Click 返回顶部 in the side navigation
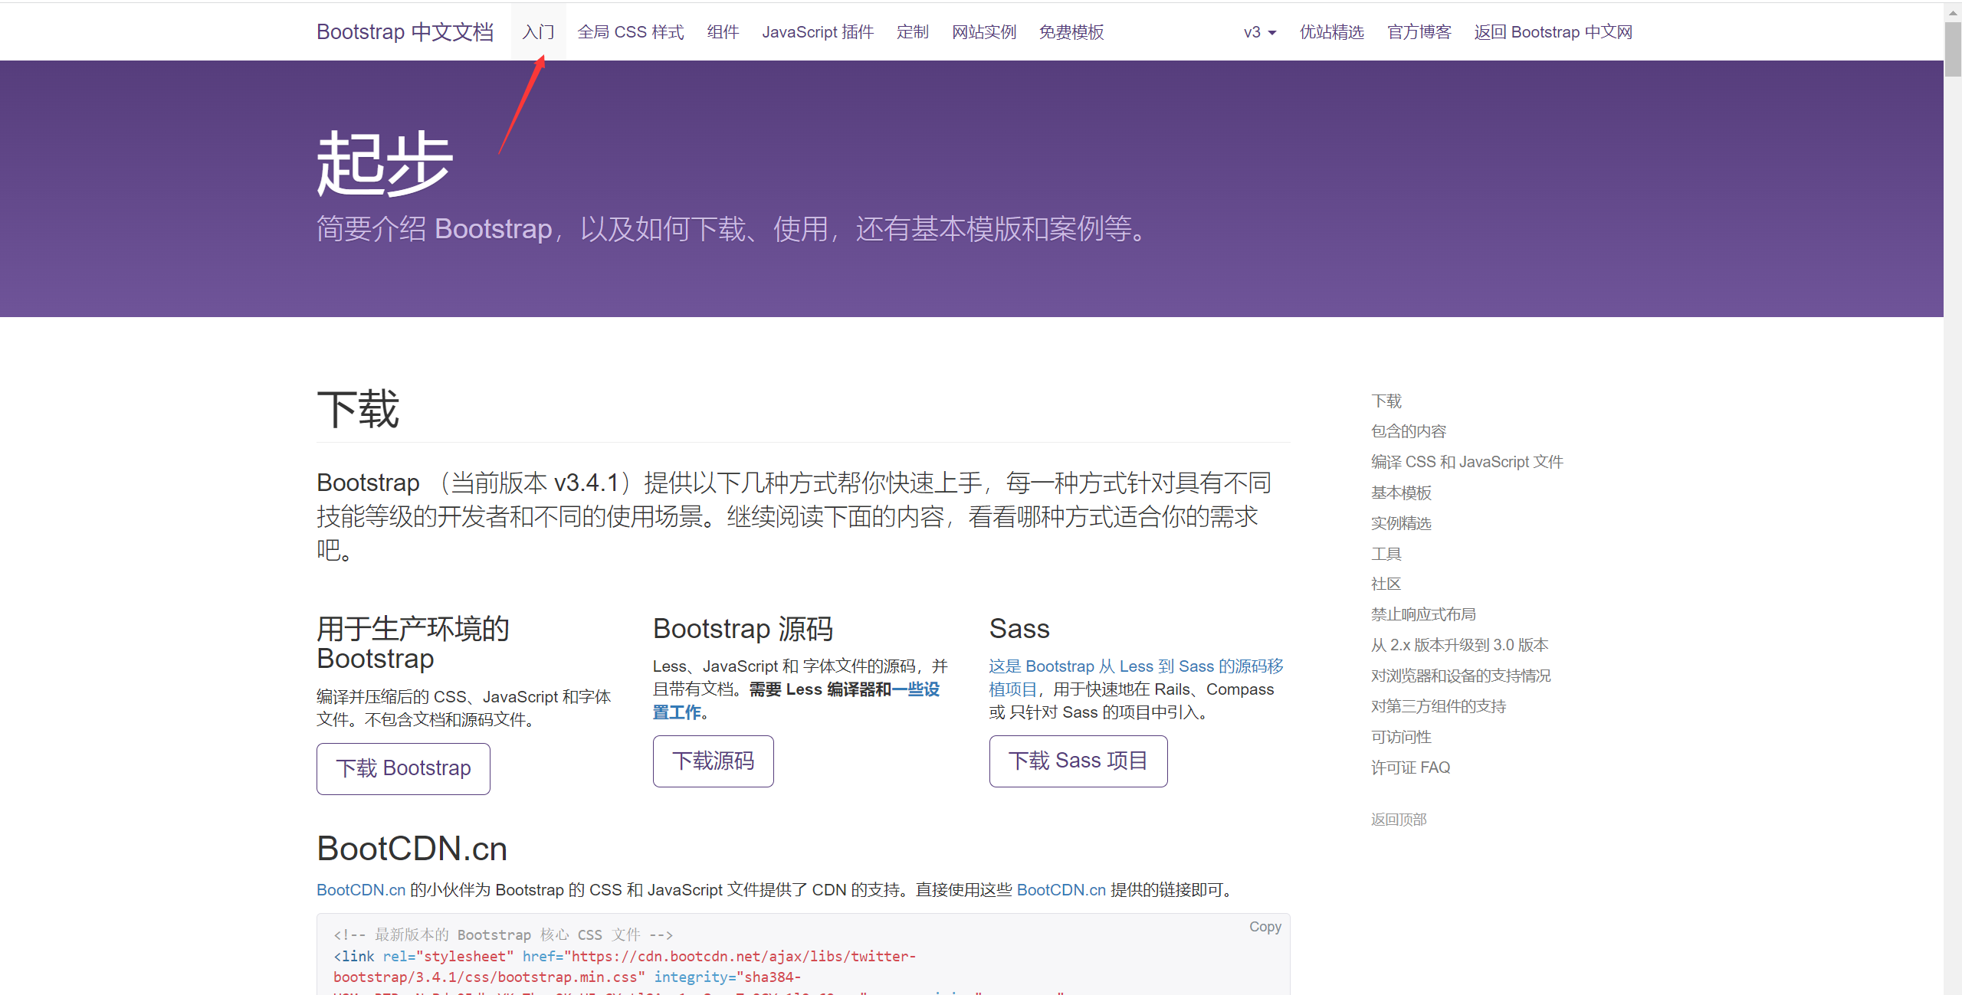The image size is (1962, 995). (1398, 820)
